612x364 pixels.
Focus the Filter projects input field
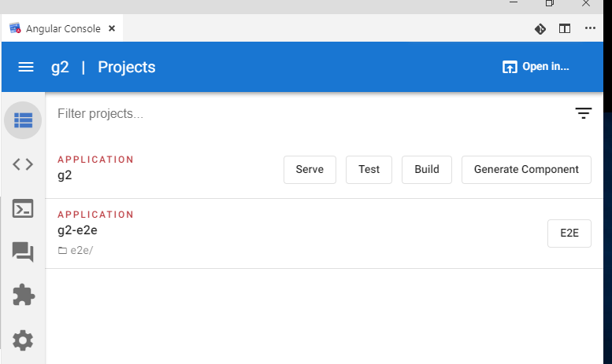312,113
